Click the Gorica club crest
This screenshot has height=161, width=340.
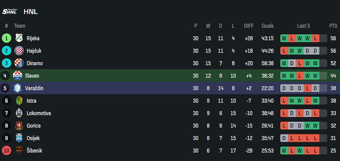(19, 126)
